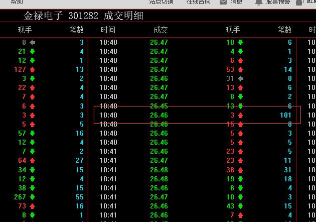Viewport: 316px width, 222px height.
Task: Select the 73 volume cell
Action: 22,206
